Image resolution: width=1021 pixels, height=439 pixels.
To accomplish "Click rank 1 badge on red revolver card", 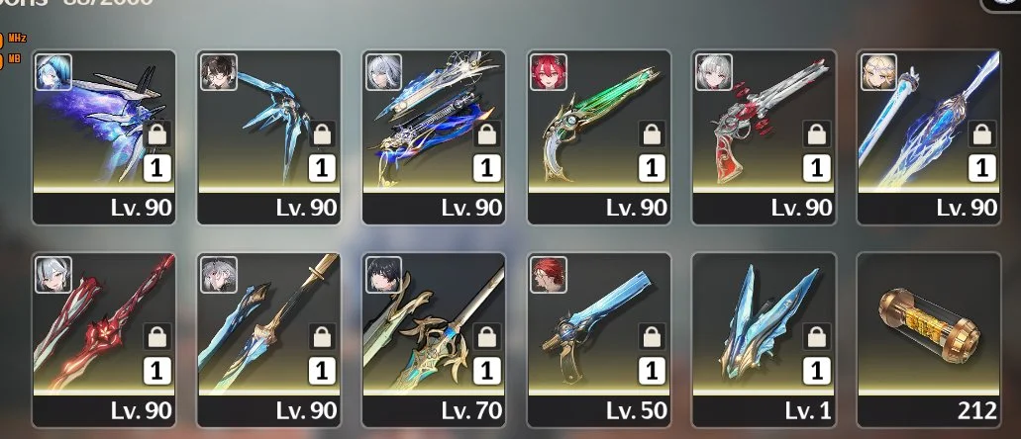I will coord(817,168).
